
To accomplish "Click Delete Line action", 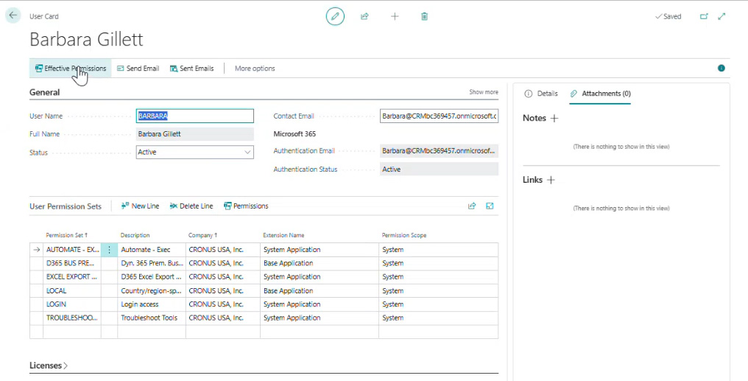I will (191, 206).
